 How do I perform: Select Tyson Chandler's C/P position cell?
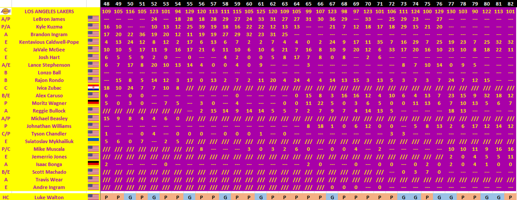[6, 134]
